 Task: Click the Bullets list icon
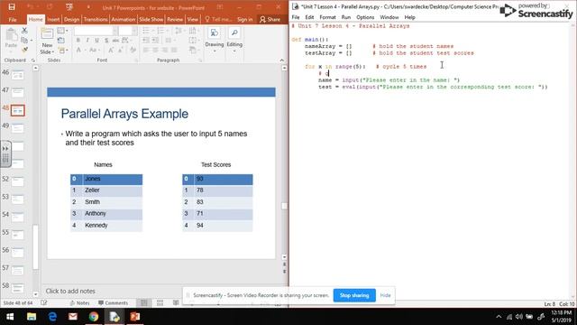146,31
